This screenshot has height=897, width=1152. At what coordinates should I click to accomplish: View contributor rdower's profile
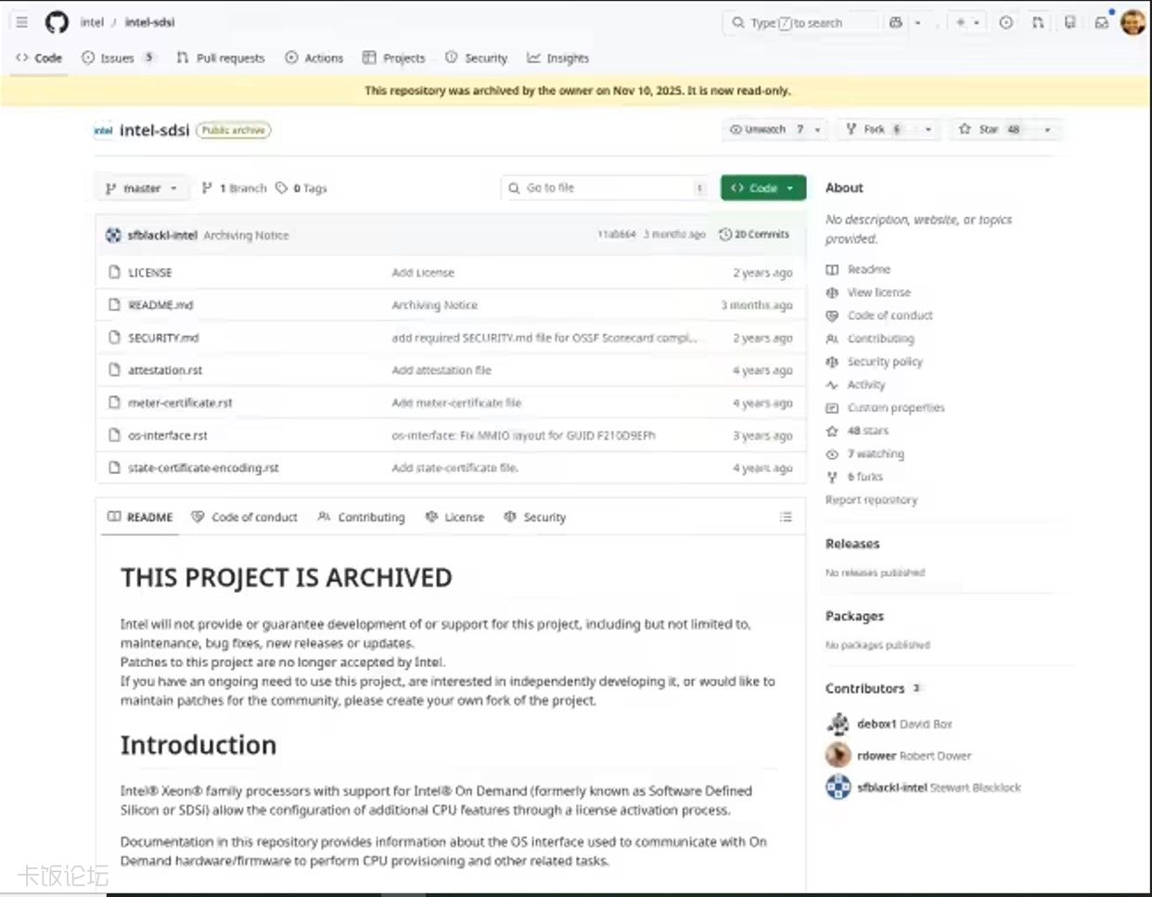(876, 756)
